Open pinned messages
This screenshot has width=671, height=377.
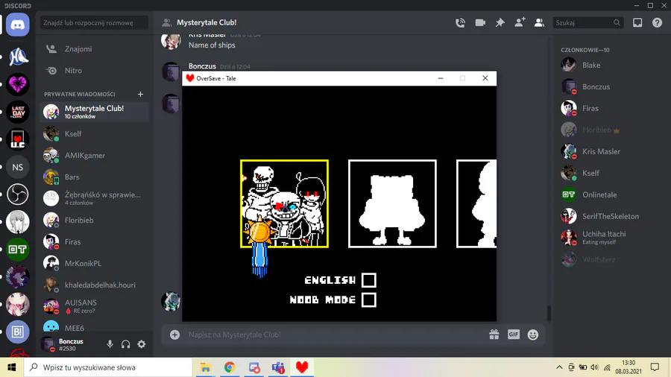click(x=500, y=22)
